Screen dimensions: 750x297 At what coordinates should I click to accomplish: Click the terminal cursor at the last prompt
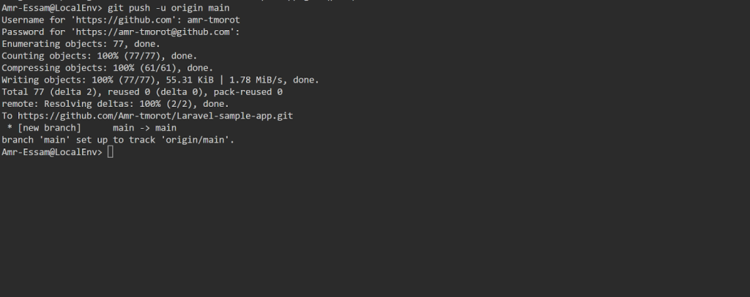pyautogui.click(x=110, y=151)
